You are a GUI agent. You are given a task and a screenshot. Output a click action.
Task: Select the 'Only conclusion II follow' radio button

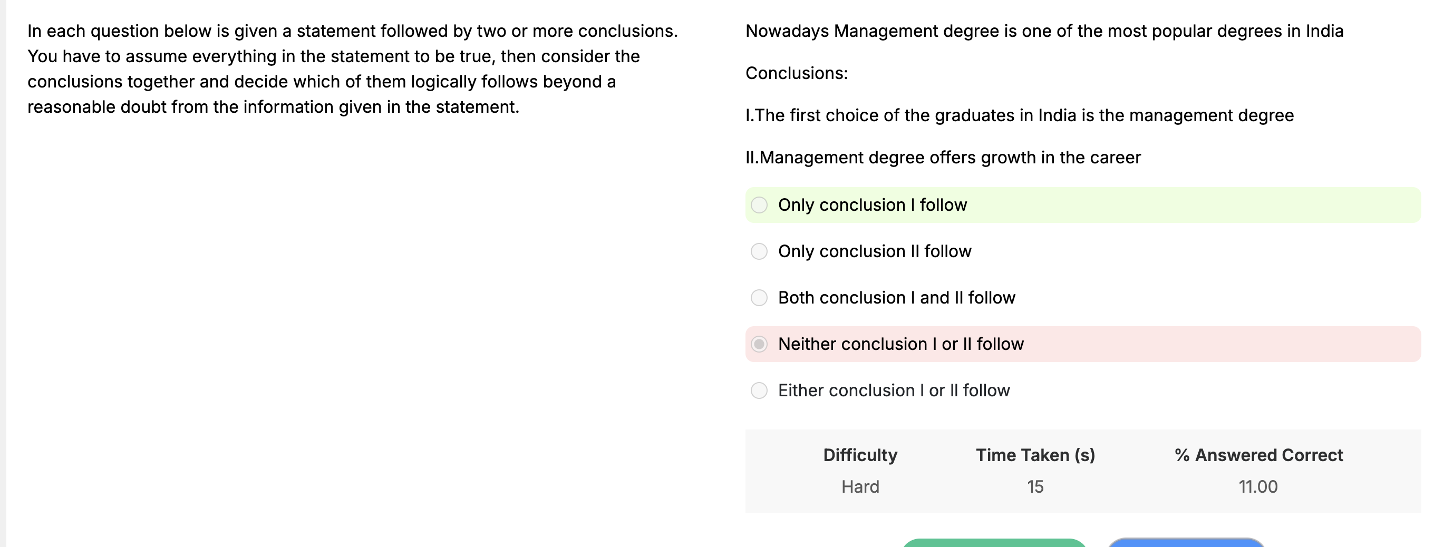759,251
